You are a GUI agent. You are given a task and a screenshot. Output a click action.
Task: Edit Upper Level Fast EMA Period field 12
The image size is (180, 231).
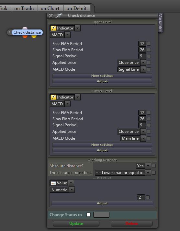coord(142,44)
